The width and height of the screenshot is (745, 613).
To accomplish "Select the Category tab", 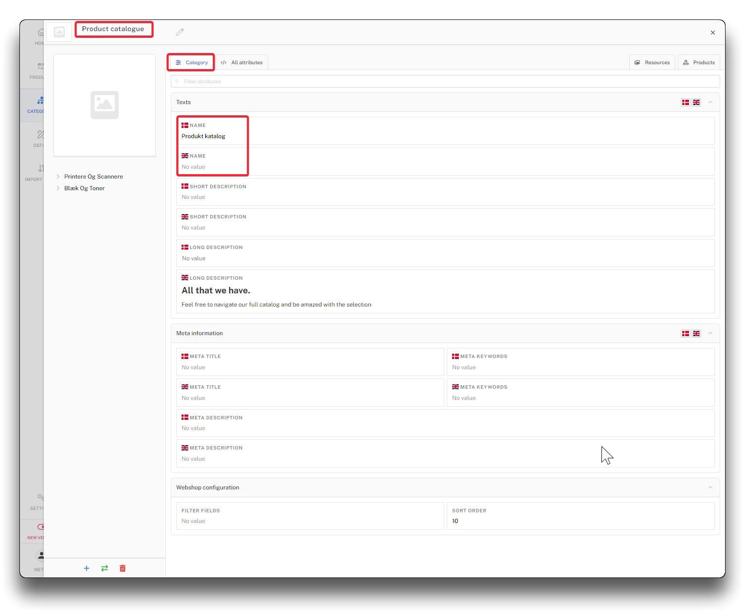I will click(x=191, y=63).
